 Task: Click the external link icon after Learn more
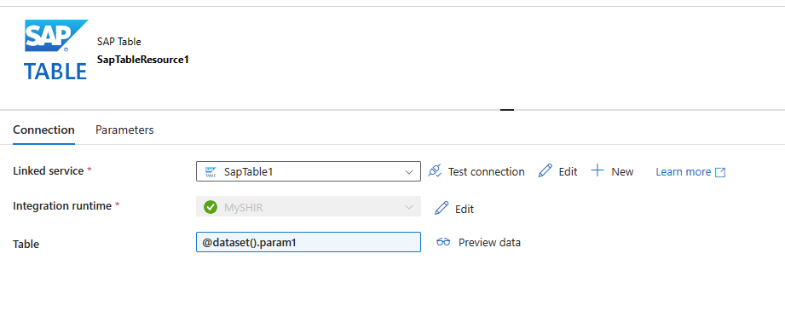[x=720, y=172]
